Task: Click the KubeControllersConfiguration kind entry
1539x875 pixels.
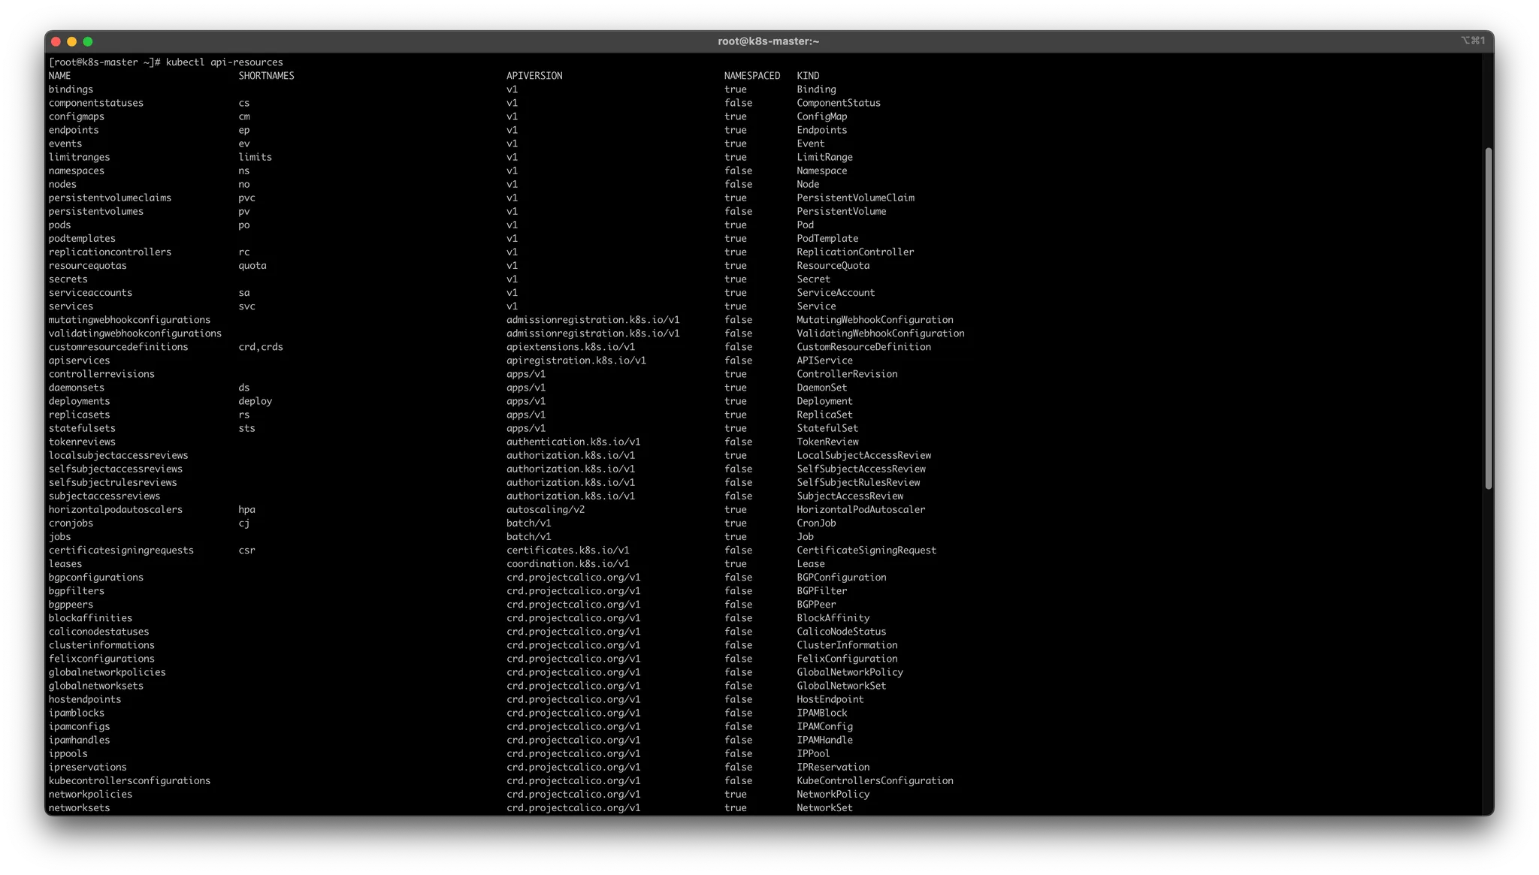Action: 875,781
